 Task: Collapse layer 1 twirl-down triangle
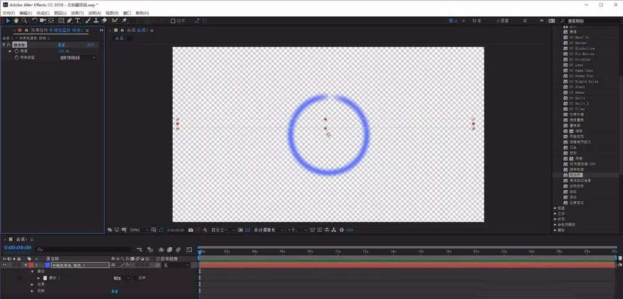pos(26,265)
